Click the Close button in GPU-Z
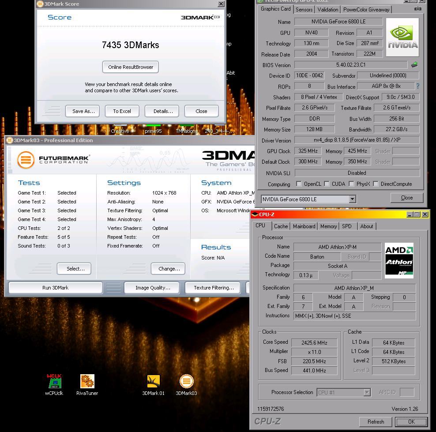 point(407,198)
